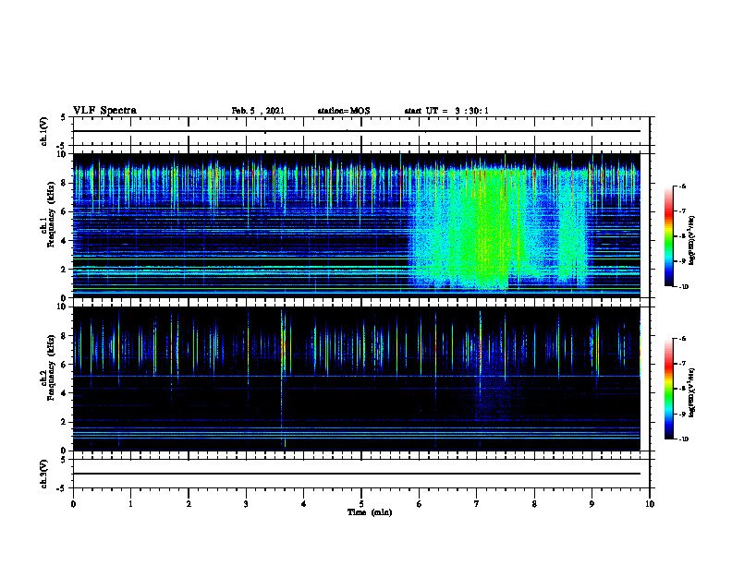Click the ch.3(V) waveform trace line

357,474
